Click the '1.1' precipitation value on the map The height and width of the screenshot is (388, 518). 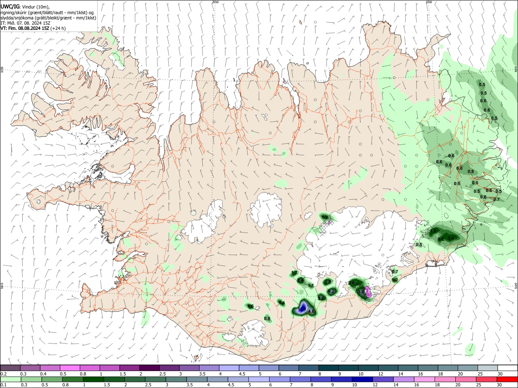click(311, 286)
